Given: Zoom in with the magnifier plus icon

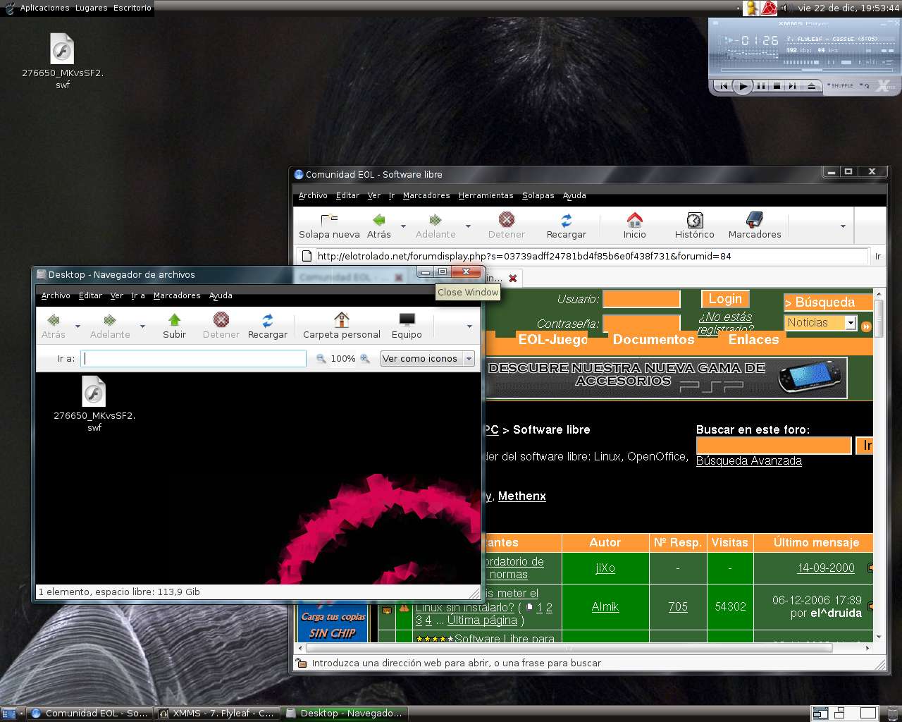Looking at the screenshot, I should (365, 359).
